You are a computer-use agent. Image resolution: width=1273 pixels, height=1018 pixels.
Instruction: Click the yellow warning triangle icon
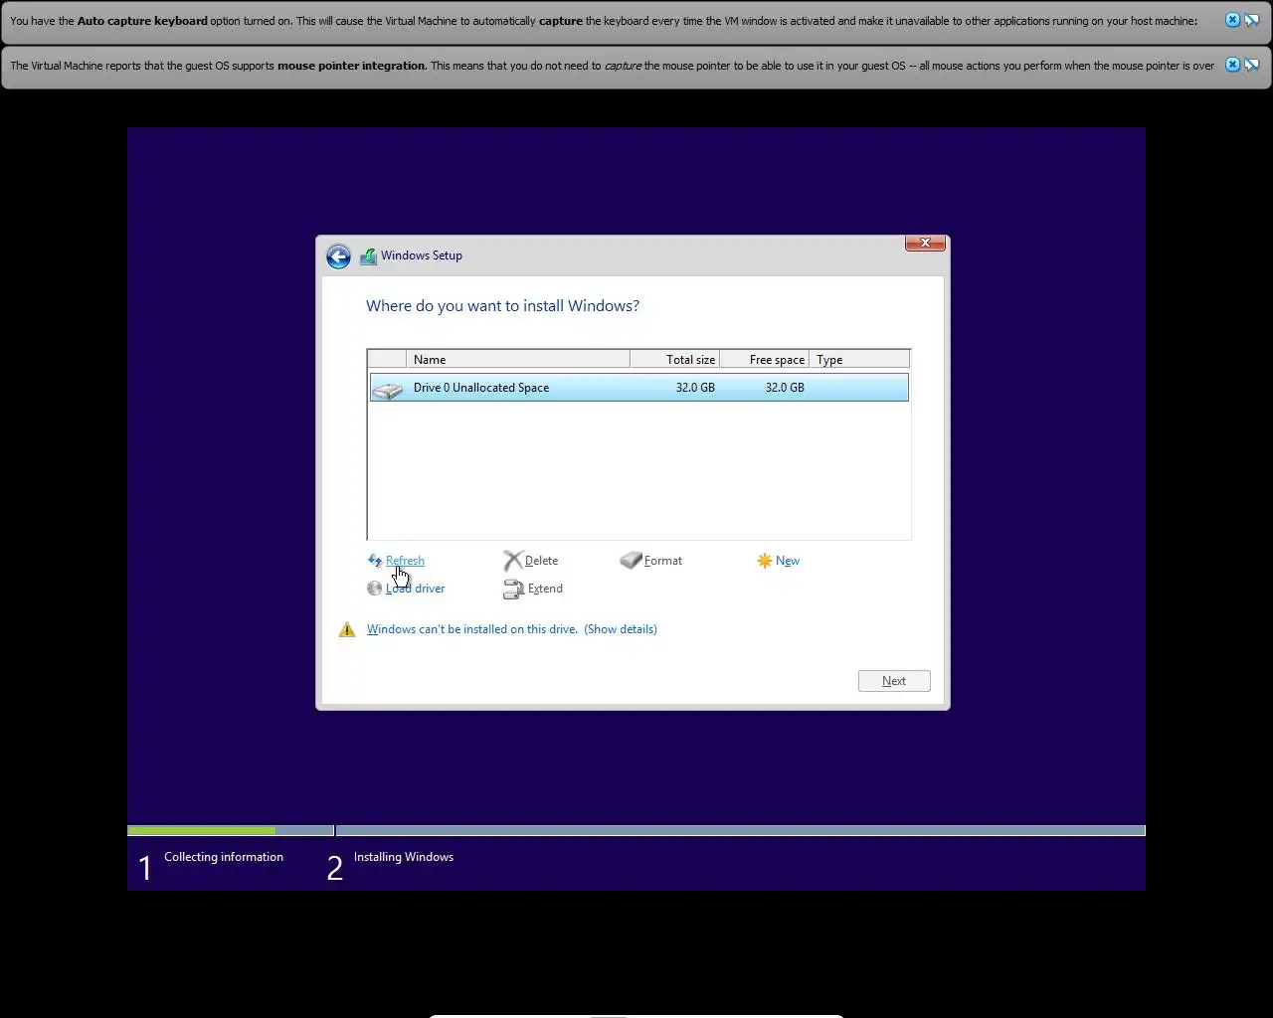click(x=347, y=629)
